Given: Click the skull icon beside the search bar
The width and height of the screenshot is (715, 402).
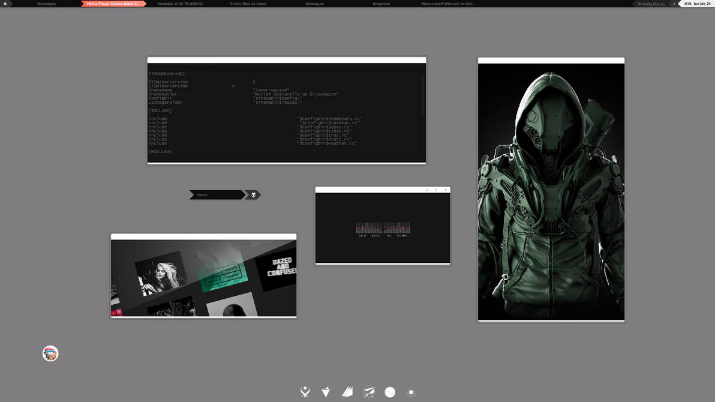Looking at the screenshot, I should 253,195.
